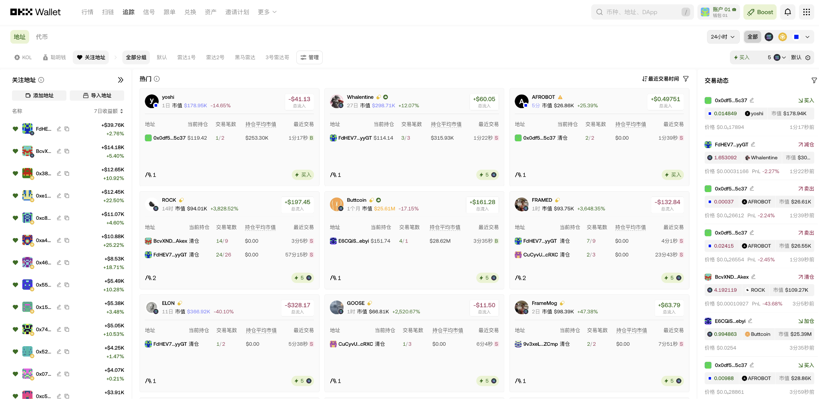Switch to the 代币 tab
819x399 pixels.
tap(43, 36)
